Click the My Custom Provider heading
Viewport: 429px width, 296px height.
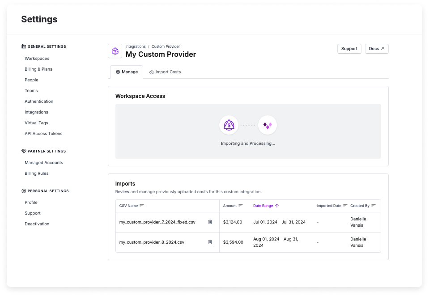point(161,54)
